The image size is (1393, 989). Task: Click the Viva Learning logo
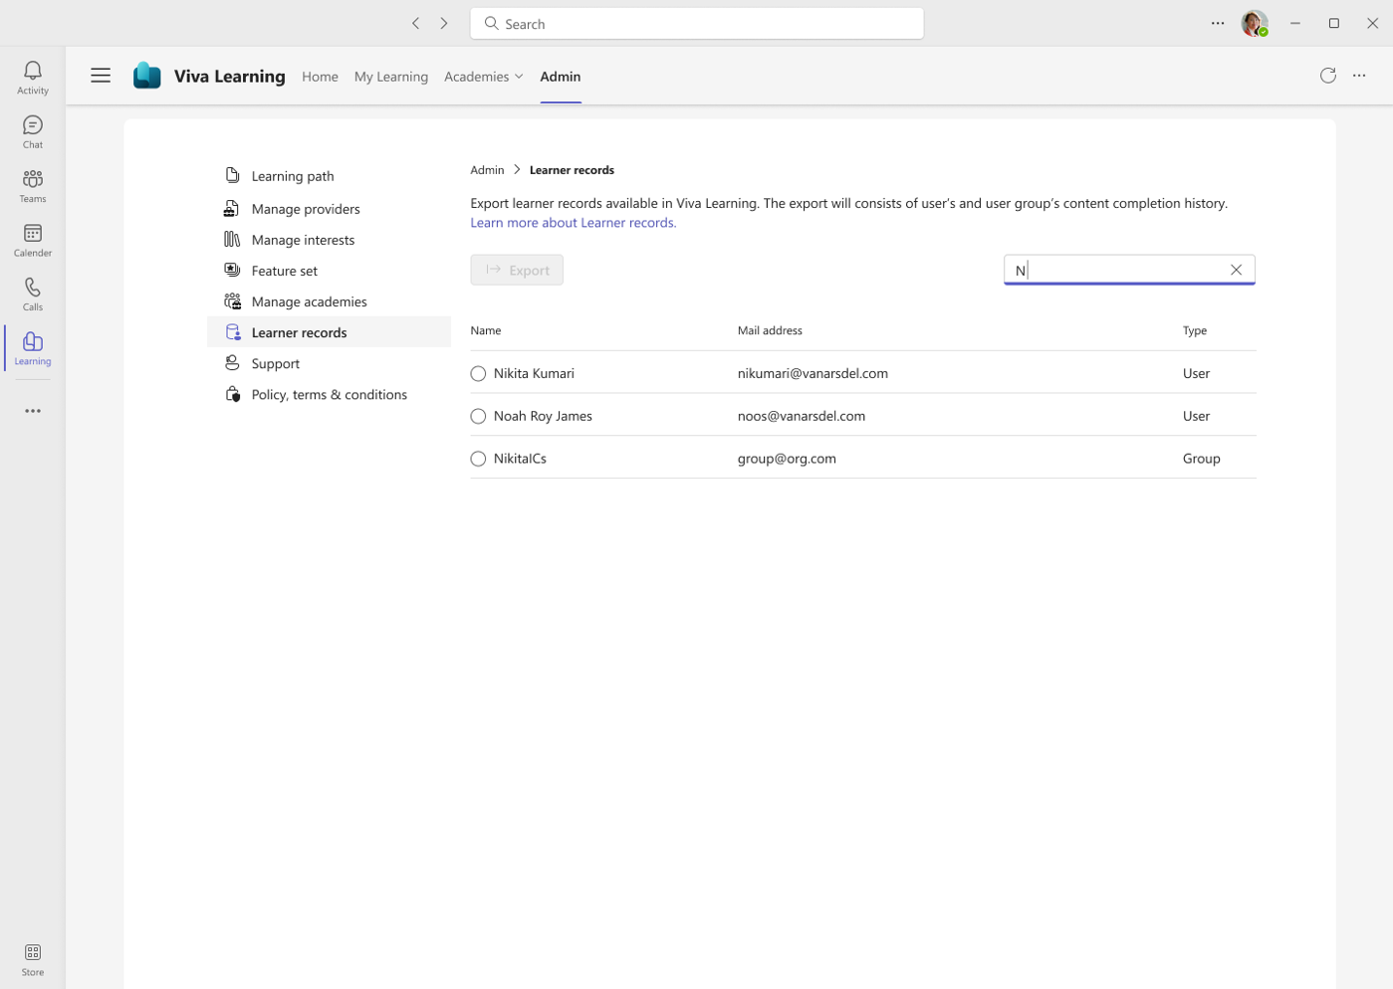click(x=147, y=76)
